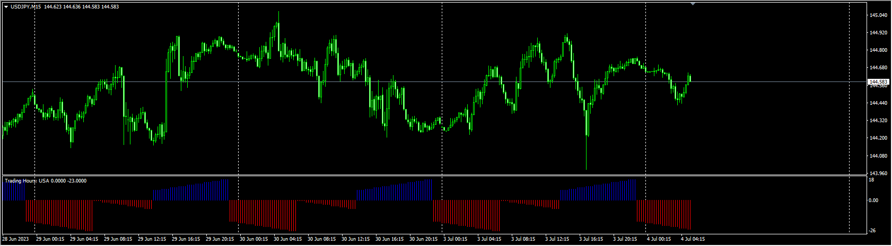Click the 3 Jul 00:15 time label

tap(456, 239)
